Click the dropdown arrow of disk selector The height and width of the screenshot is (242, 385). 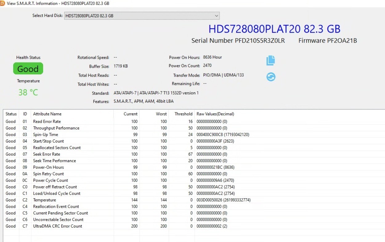[x=217, y=16]
